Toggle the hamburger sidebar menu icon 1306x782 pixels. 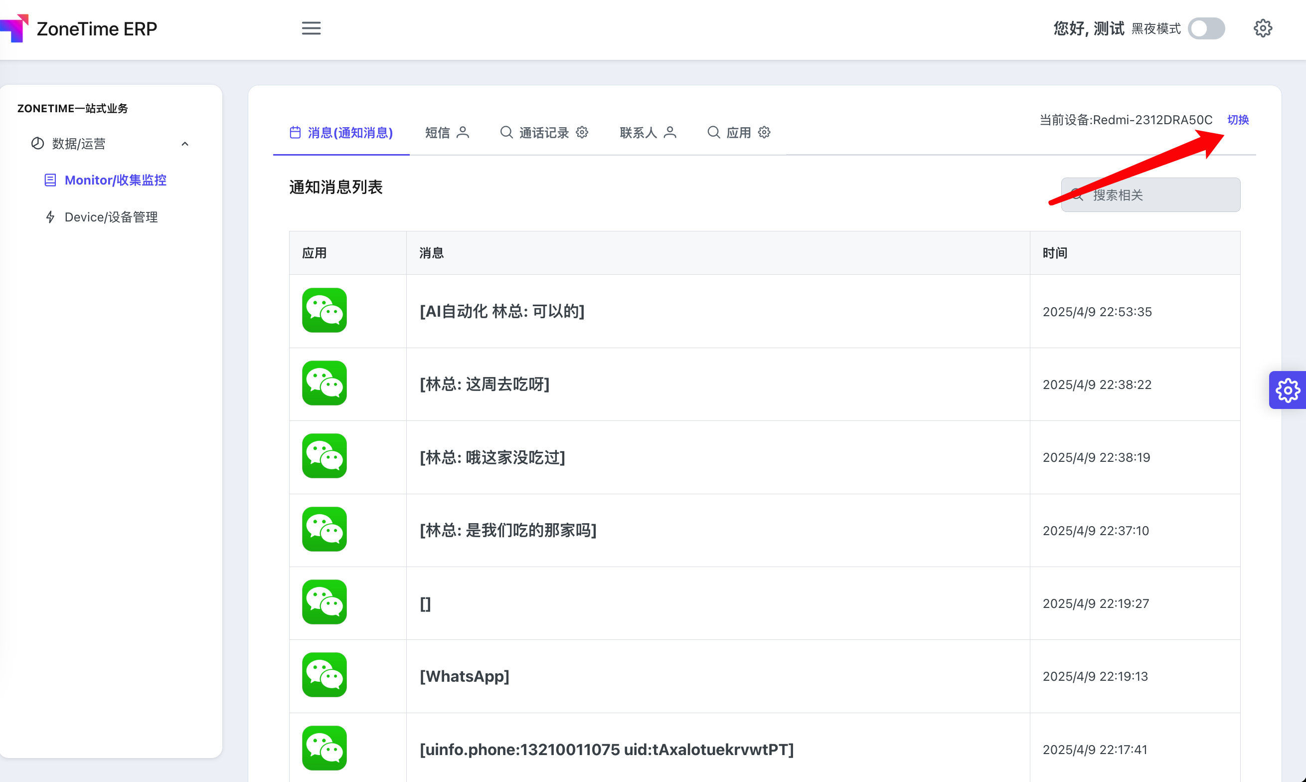point(311,28)
